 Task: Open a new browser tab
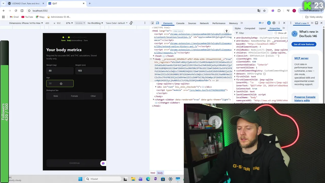[90, 4]
